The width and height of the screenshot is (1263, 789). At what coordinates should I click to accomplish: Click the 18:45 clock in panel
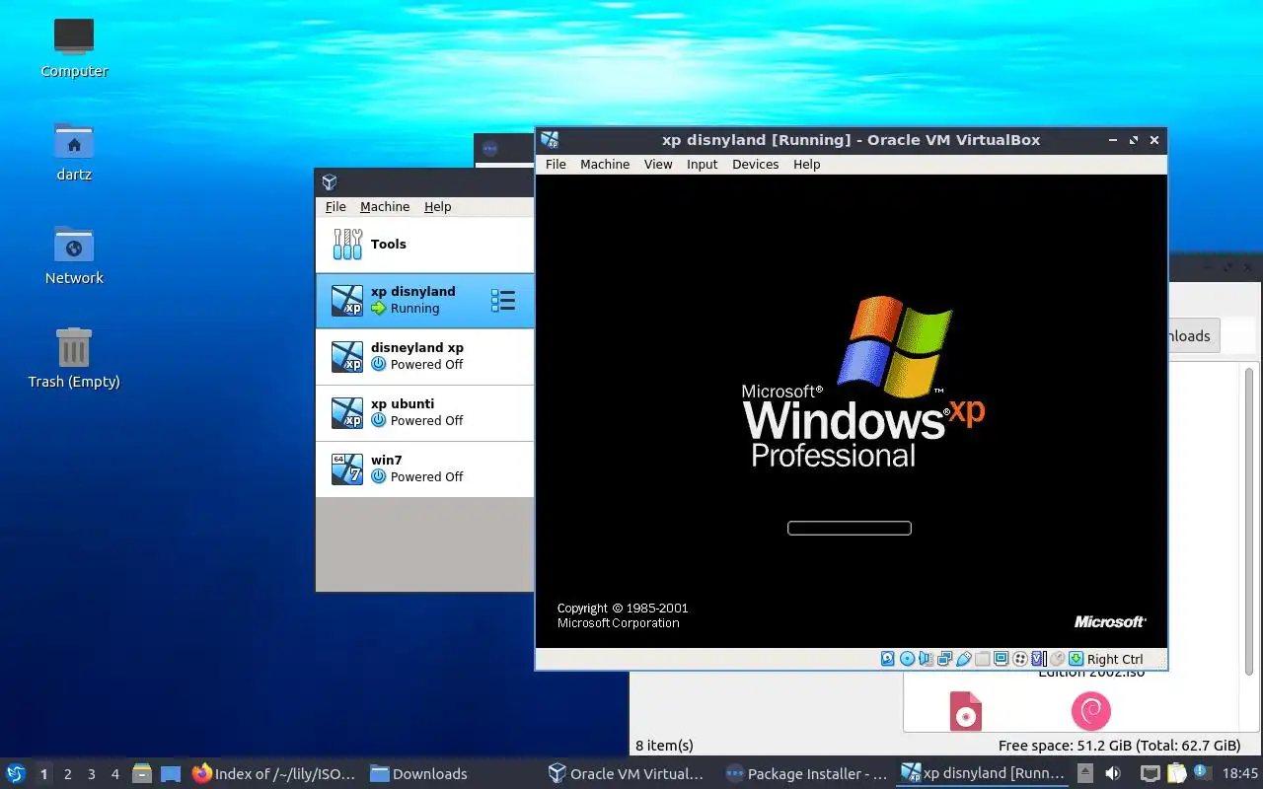(1240, 773)
